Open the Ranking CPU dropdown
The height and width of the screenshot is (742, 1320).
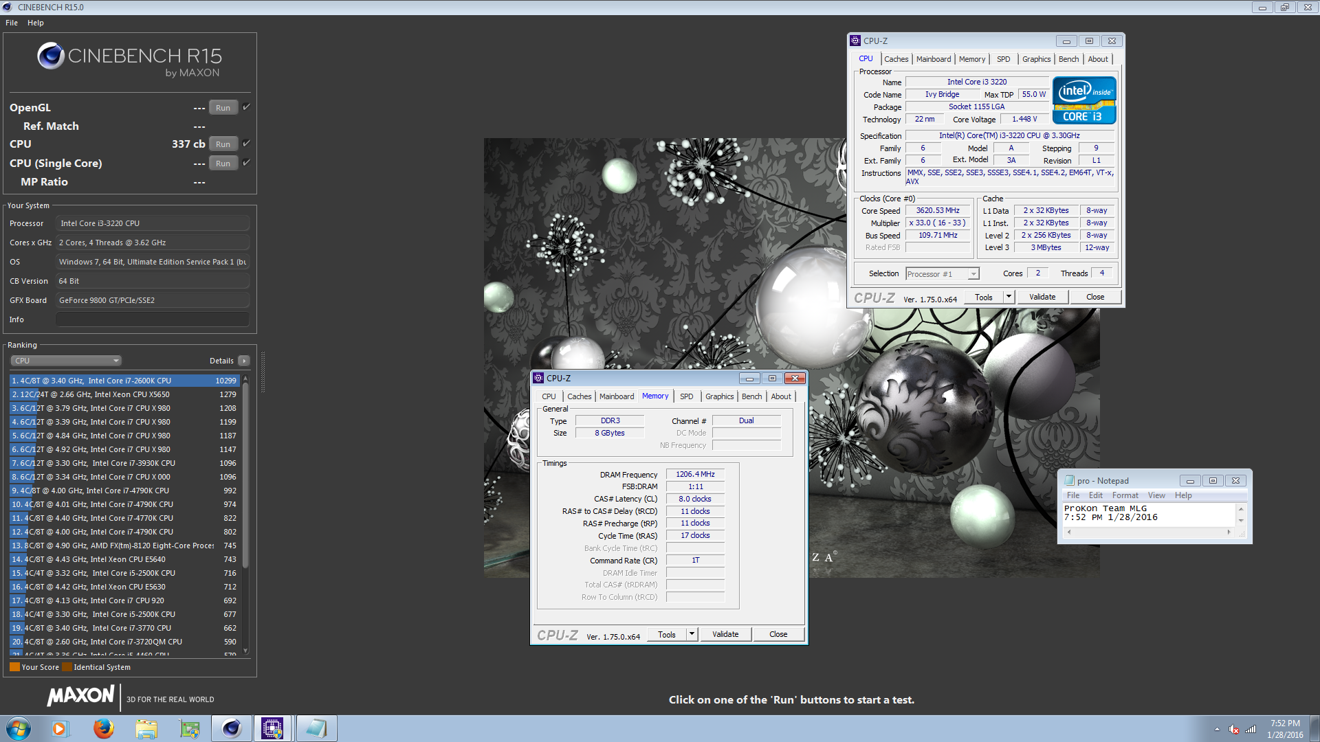point(66,361)
